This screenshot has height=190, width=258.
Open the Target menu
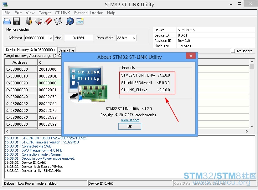tap(45, 12)
